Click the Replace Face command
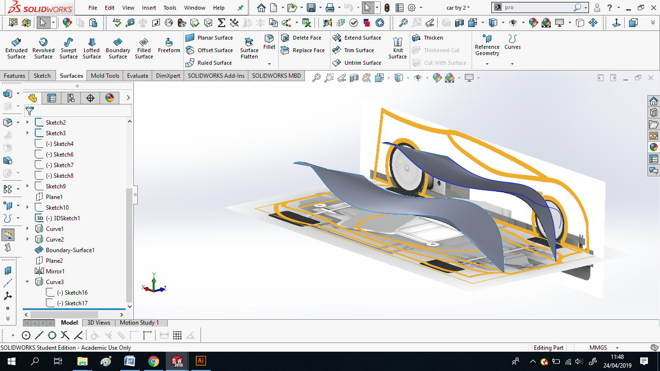Image resolution: width=660 pixels, height=371 pixels. (x=303, y=50)
